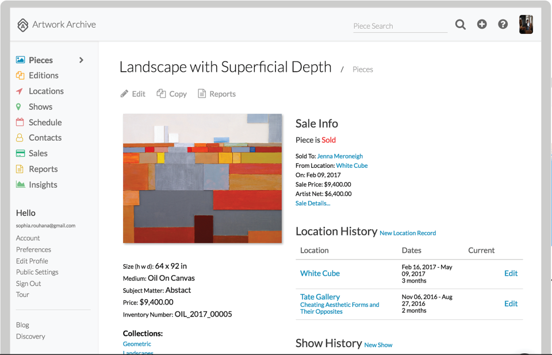
Task: Click New Location Record
Action: (408, 233)
